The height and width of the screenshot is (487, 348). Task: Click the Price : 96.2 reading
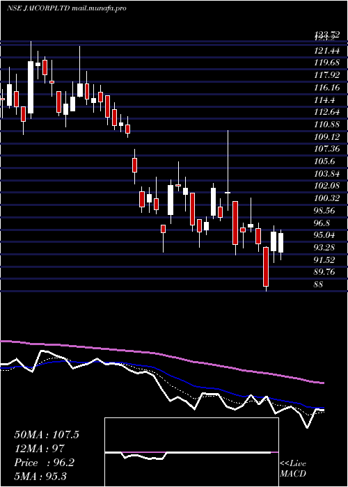click(x=45, y=463)
